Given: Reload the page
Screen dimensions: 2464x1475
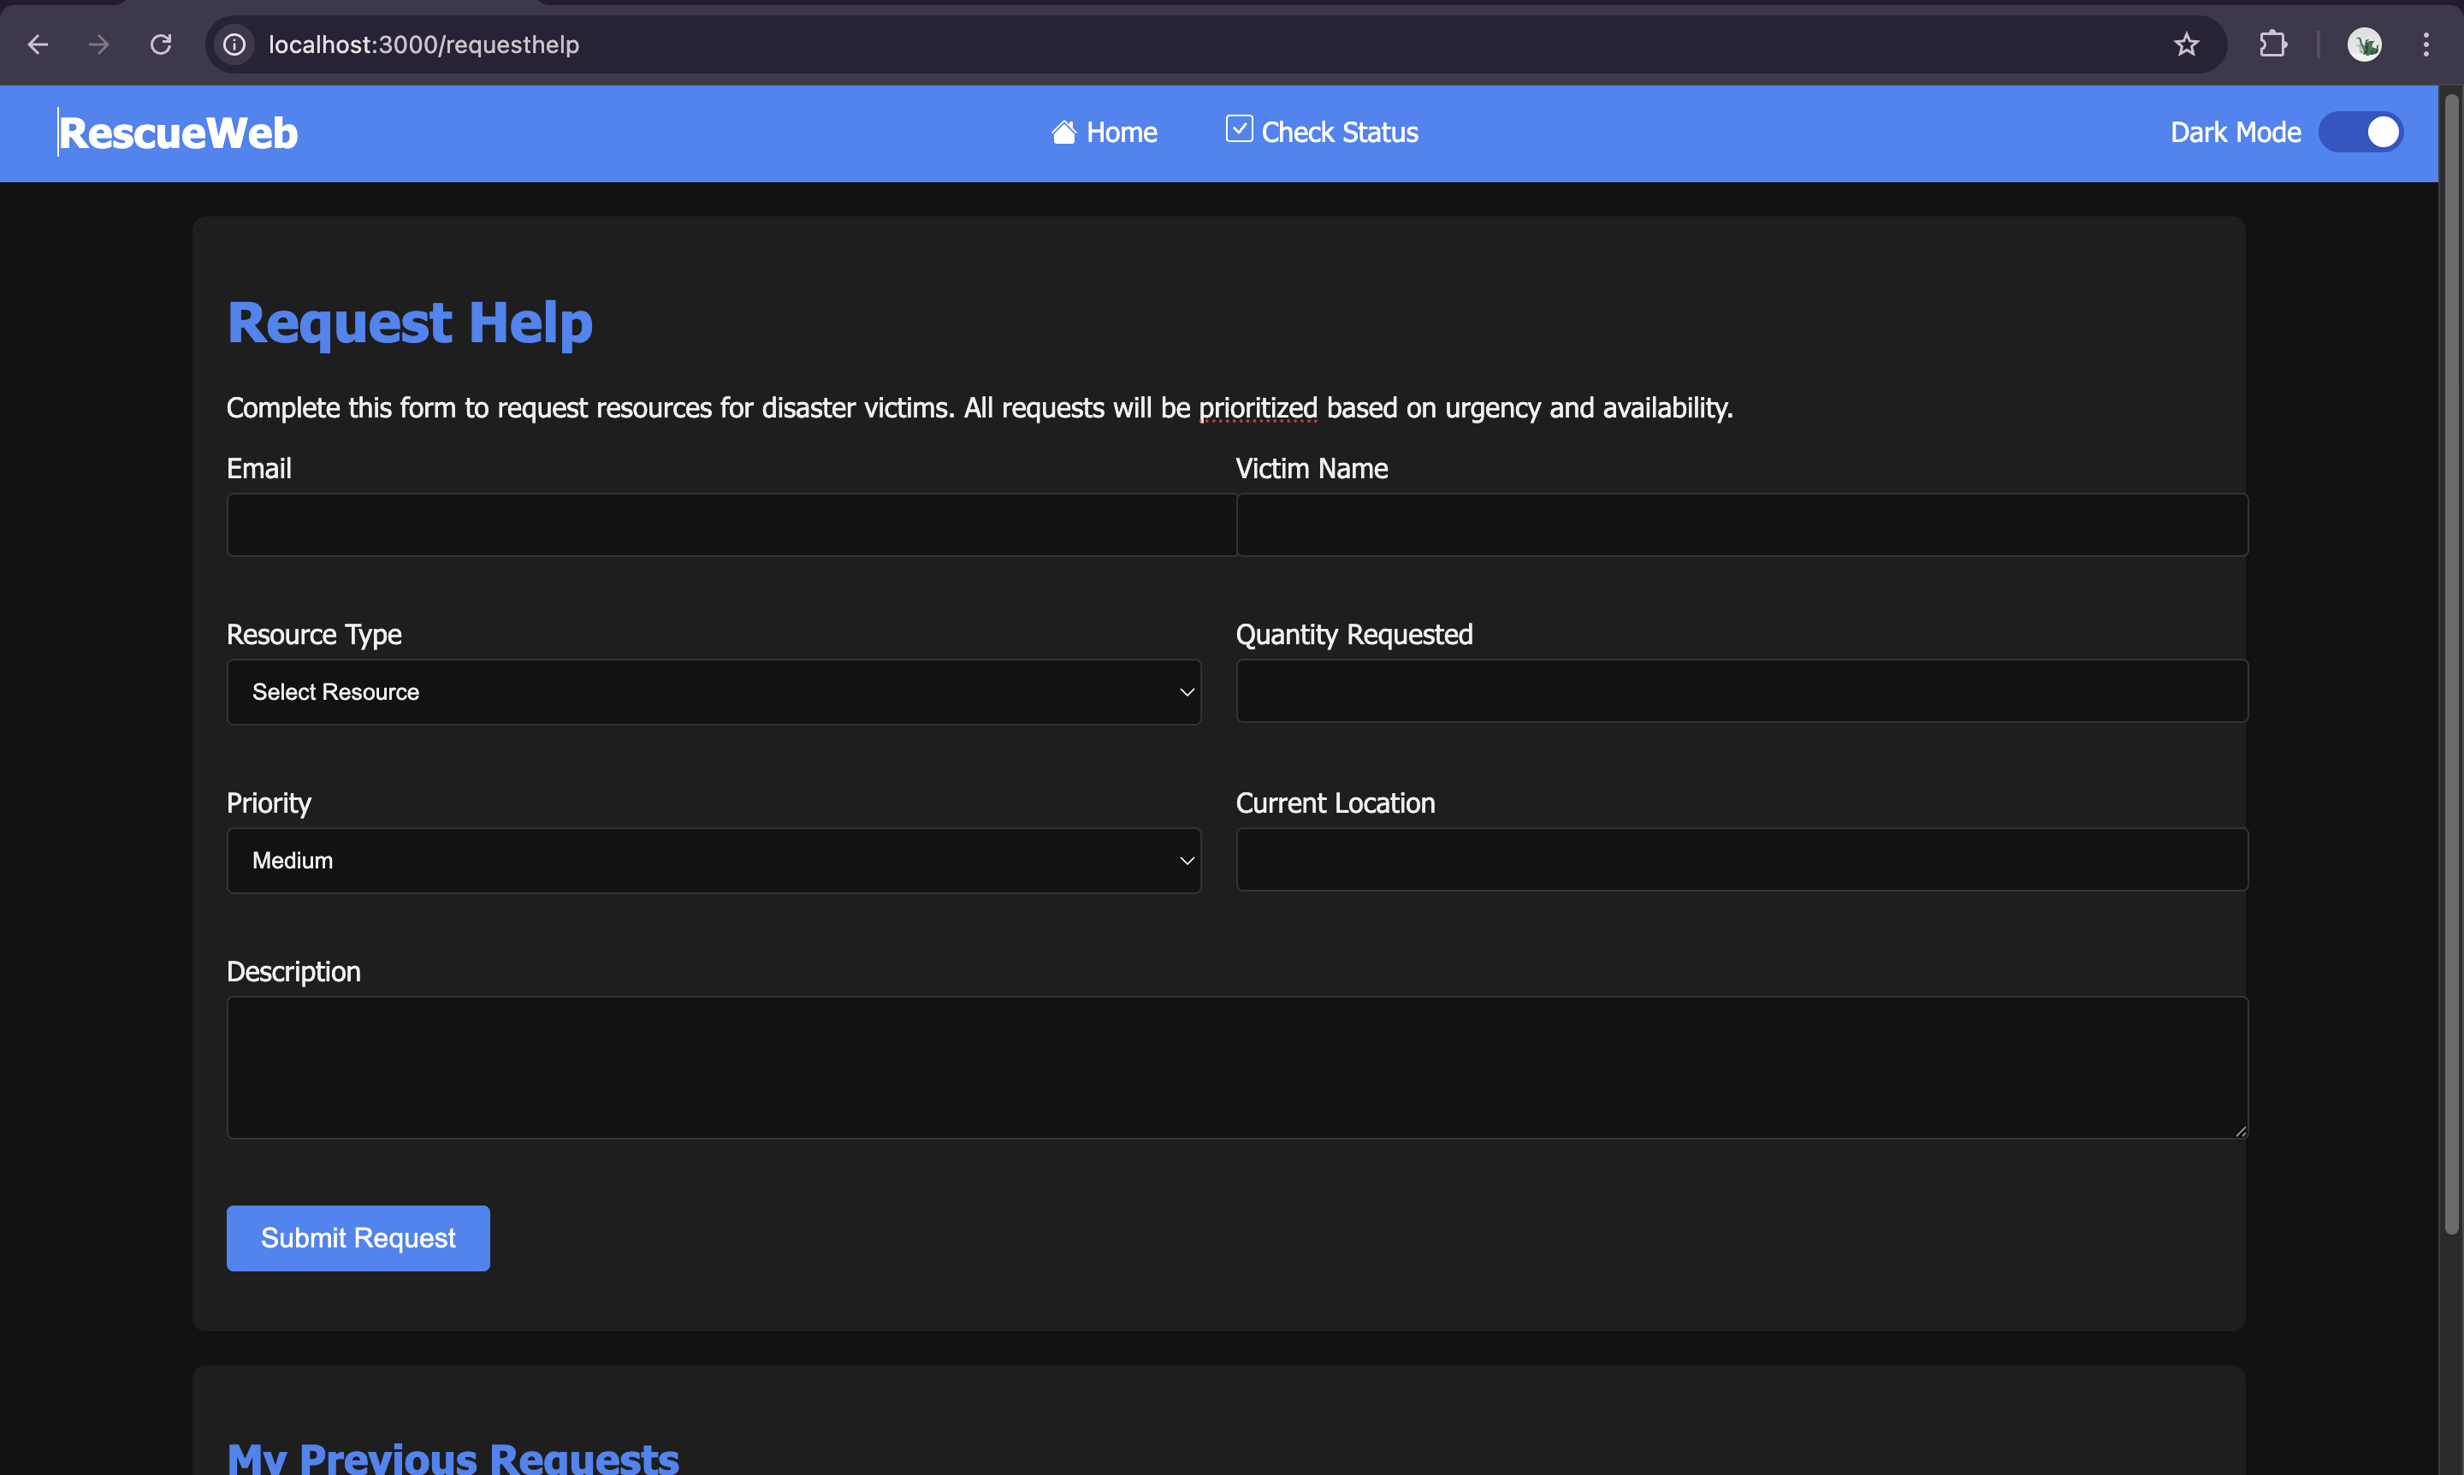Looking at the screenshot, I should click(x=161, y=44).
